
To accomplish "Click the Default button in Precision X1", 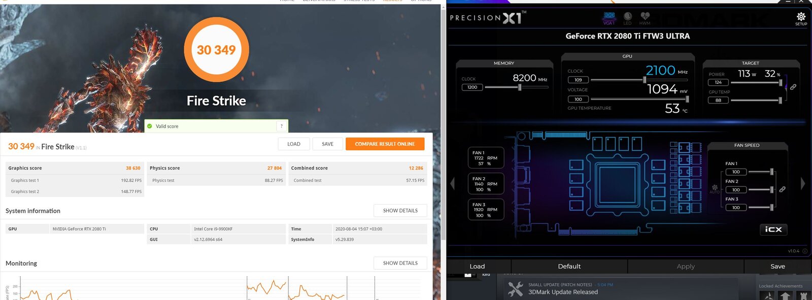I will [x=569, y=266].
